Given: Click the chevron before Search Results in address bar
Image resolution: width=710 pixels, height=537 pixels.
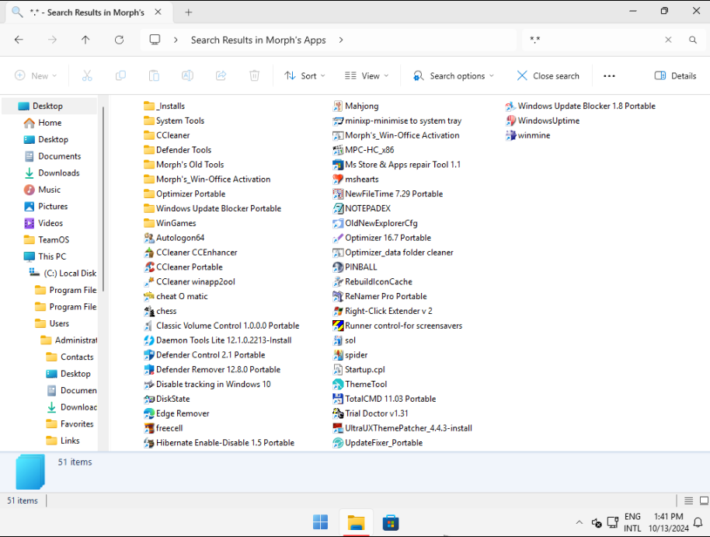Looking at the screenshot, I should pos(176,40).
